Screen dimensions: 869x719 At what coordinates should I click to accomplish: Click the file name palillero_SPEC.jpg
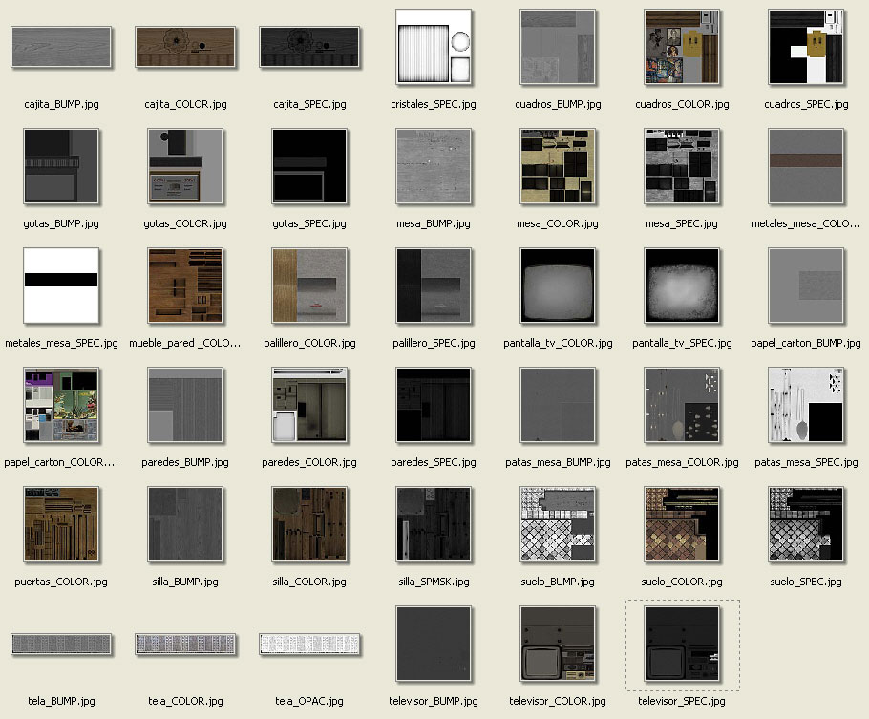(434, 343)
